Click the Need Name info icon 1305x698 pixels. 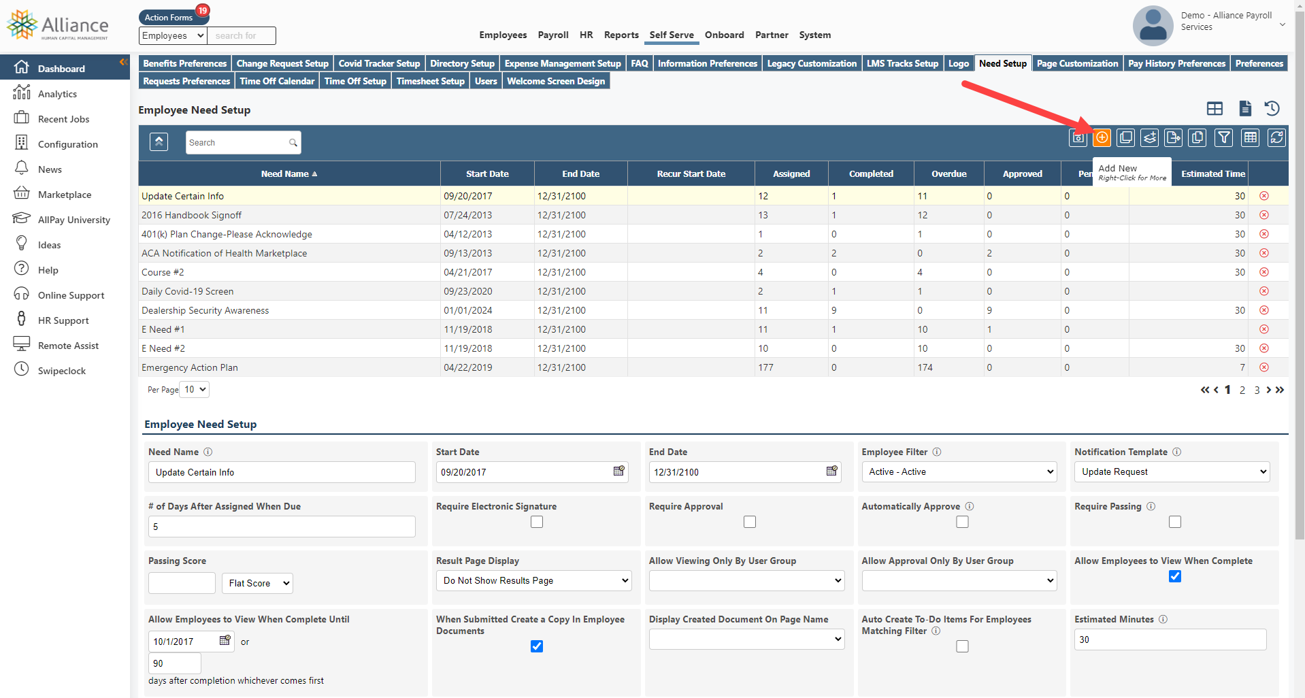[208, 452]
